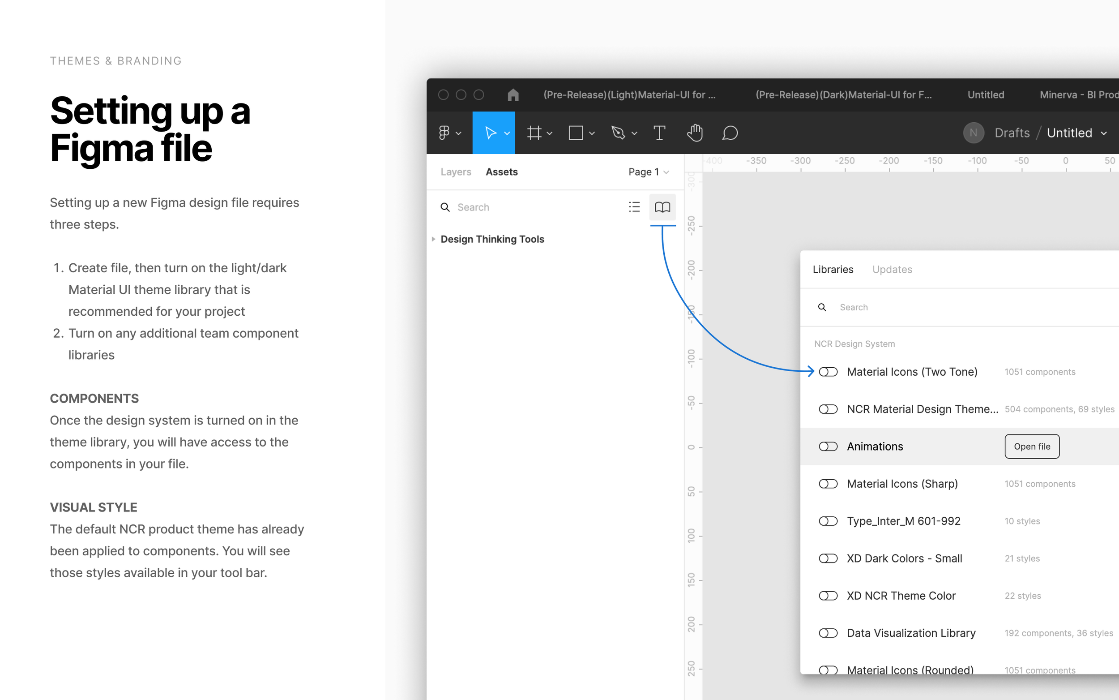Switch to the Layers tab
1119x700 pixels.
coord(456,172)
